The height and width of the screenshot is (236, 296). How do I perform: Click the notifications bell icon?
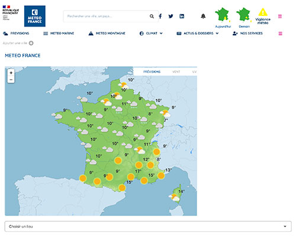point(203,16)
